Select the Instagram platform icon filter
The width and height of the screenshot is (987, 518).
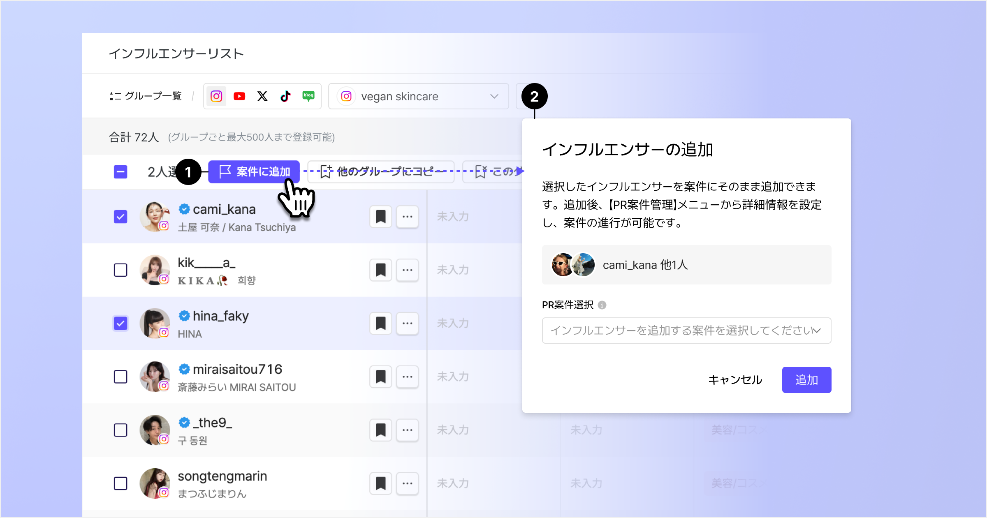[x=216, y=96]
